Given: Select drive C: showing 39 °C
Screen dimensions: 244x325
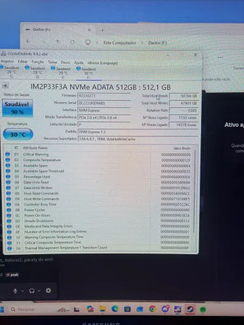Looking at the screenshot, I should [10, 71].
